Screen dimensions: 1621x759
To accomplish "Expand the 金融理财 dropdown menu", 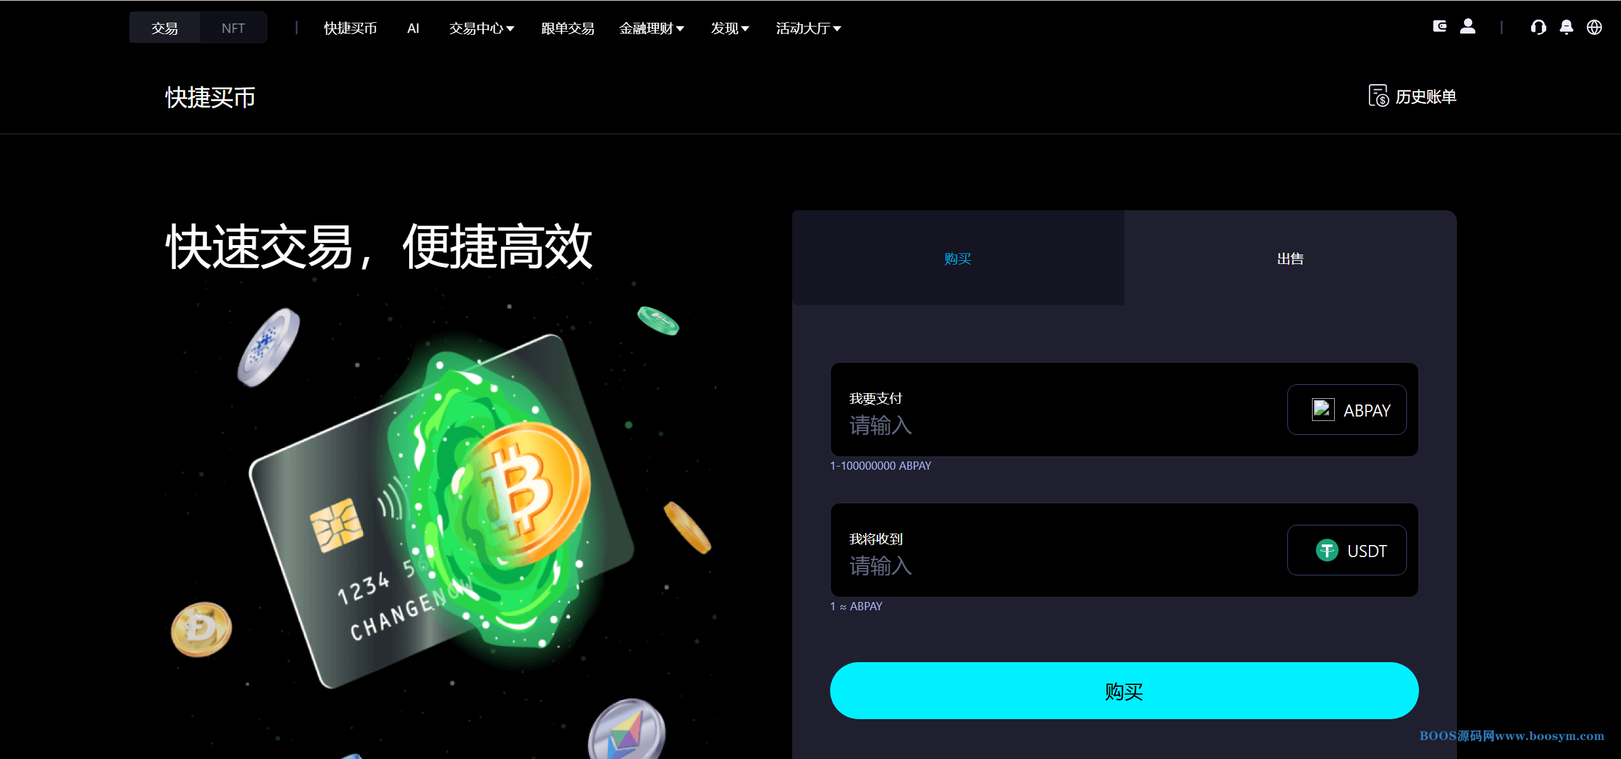I will (652, 28).
